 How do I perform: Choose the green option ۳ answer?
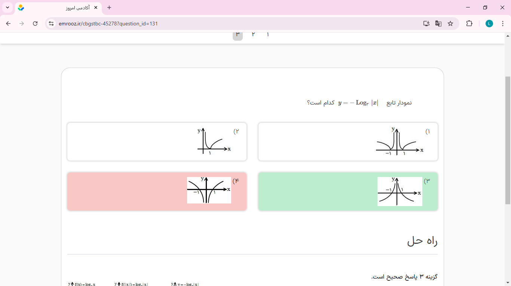point(348,191)
